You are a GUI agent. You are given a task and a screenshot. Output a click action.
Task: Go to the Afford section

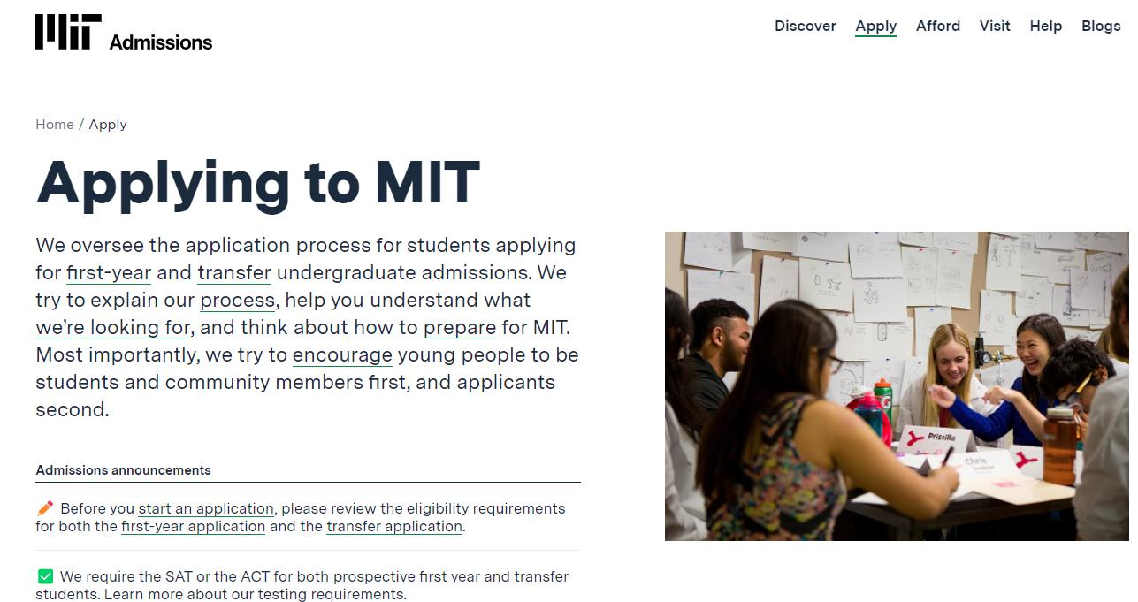tap(937, 26)
